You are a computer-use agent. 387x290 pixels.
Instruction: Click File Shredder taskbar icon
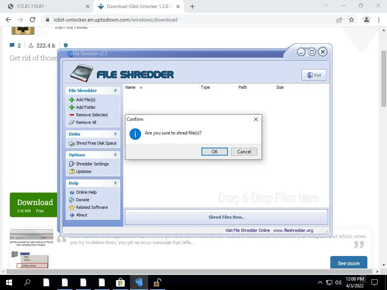pos(139,282)
